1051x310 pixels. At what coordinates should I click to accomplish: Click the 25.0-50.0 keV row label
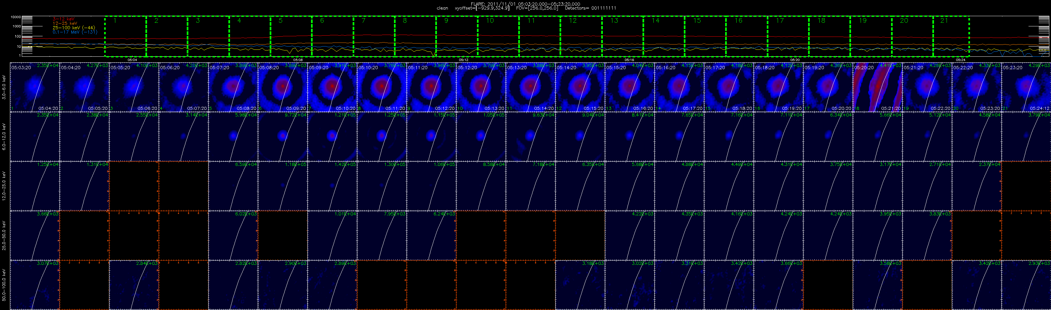coord(4,235)
